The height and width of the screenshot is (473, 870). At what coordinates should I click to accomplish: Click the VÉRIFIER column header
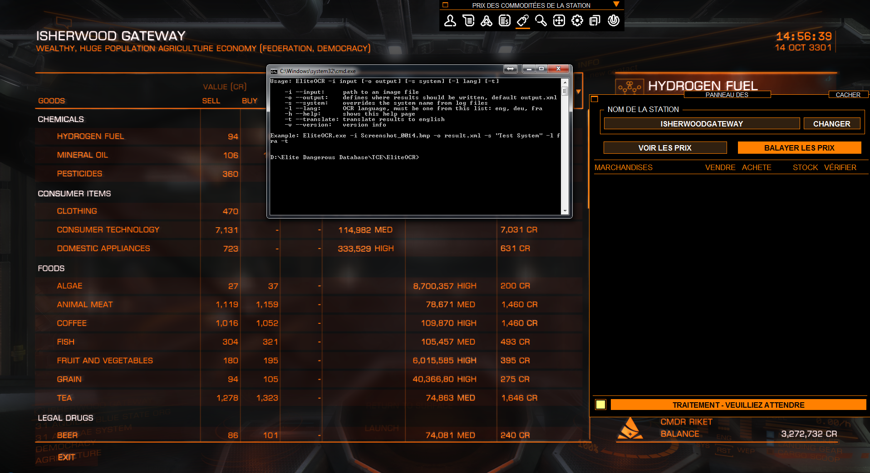click(840, 167)
